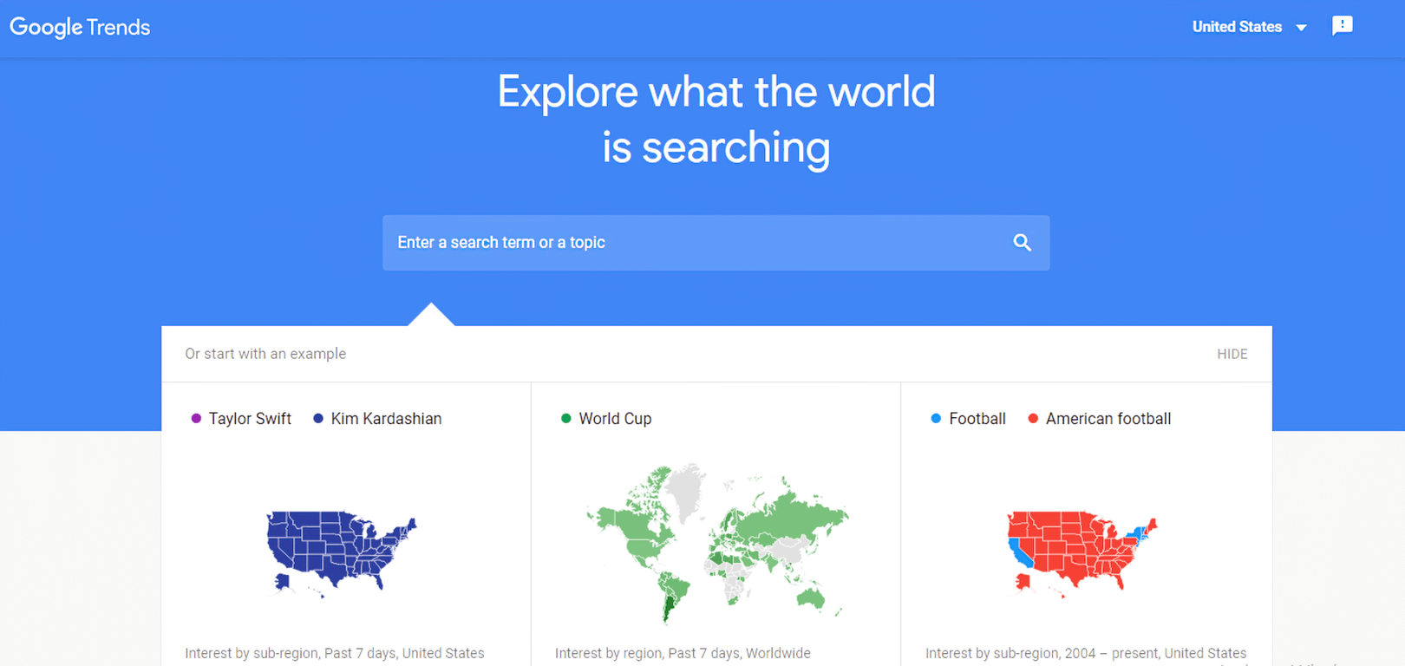Viewport: 1405px width, 666px height.
Task: Click the blue Football legend dot
Action: 936,419
